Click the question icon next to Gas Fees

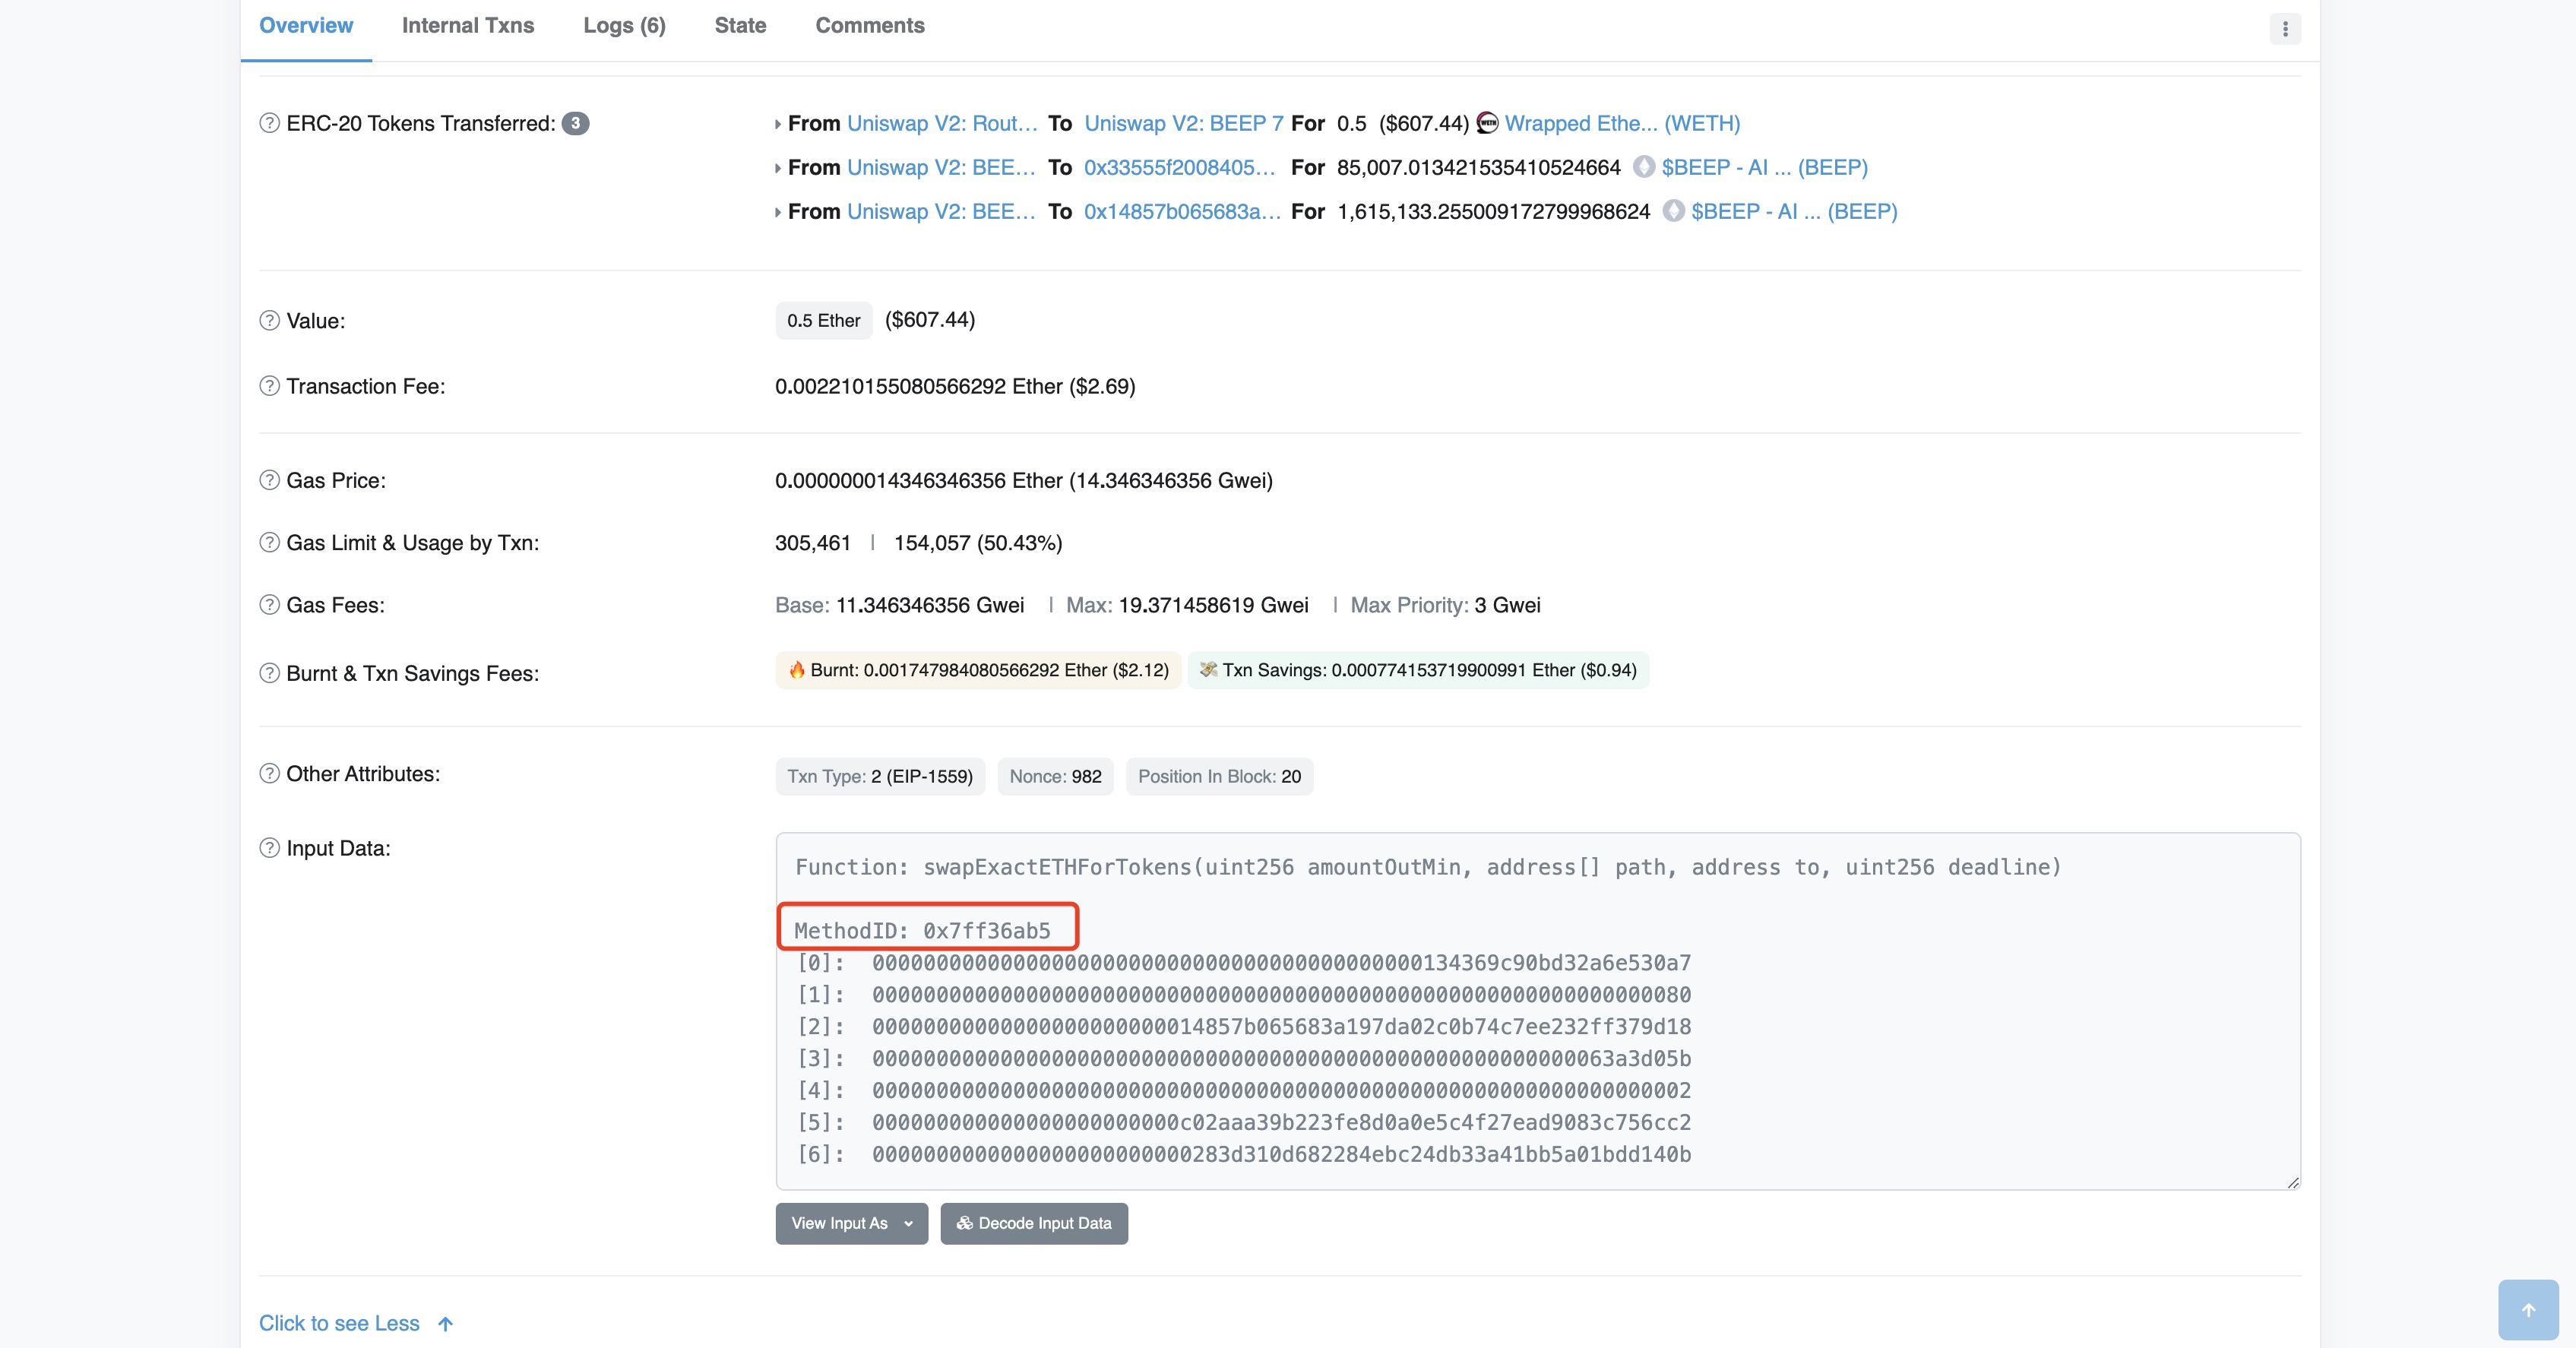pos(269,605)
